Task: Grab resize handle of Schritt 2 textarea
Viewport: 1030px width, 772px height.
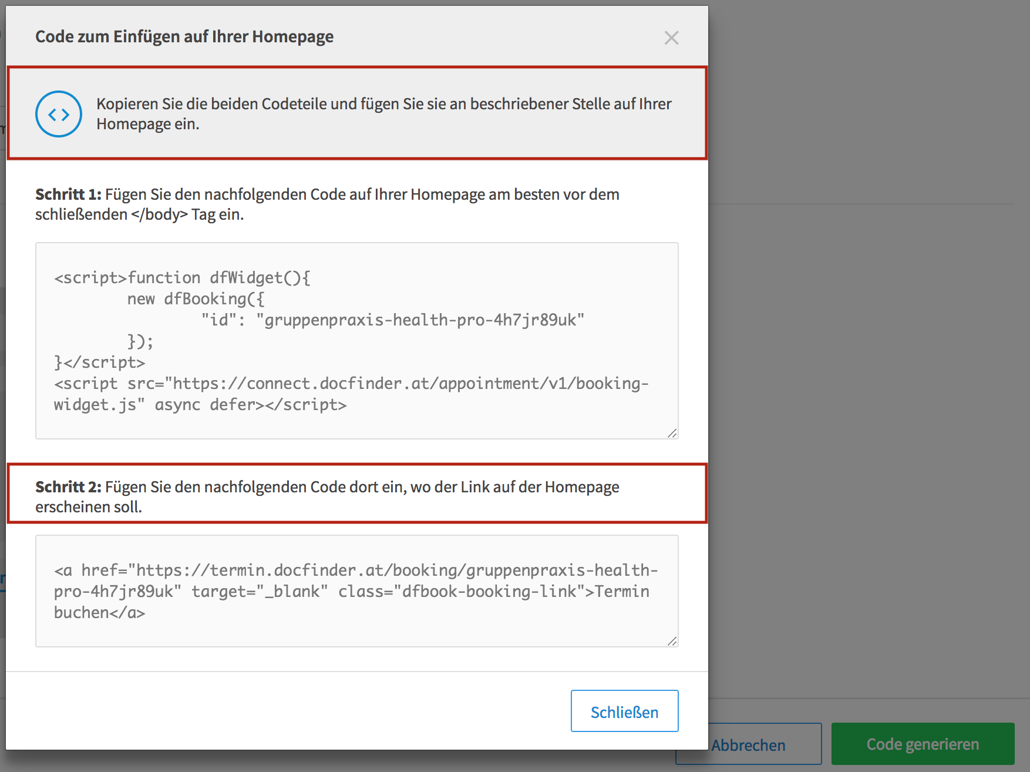Action: [x=672, y=642]
